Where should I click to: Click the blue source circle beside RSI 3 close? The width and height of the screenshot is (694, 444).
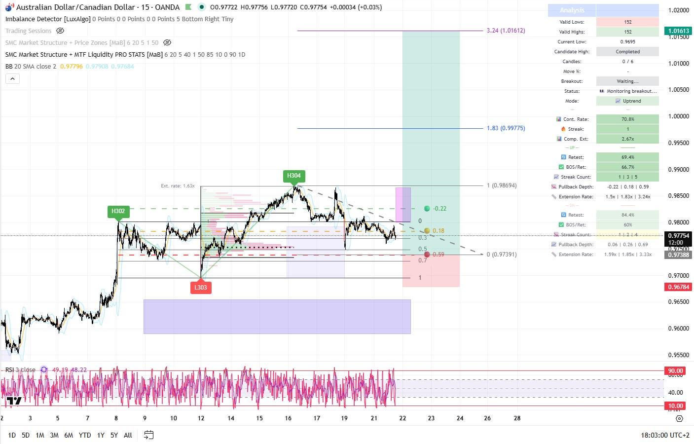(43, 370)
